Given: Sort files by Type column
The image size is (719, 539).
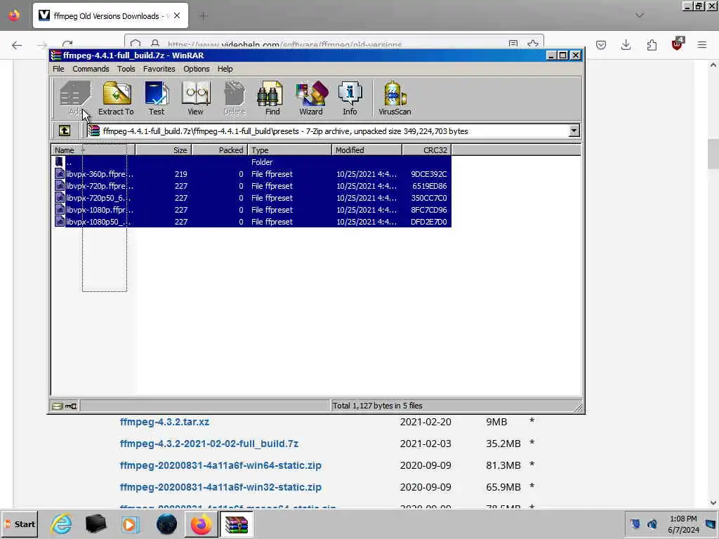Looking at the screenshot, I should coord(290,150).
